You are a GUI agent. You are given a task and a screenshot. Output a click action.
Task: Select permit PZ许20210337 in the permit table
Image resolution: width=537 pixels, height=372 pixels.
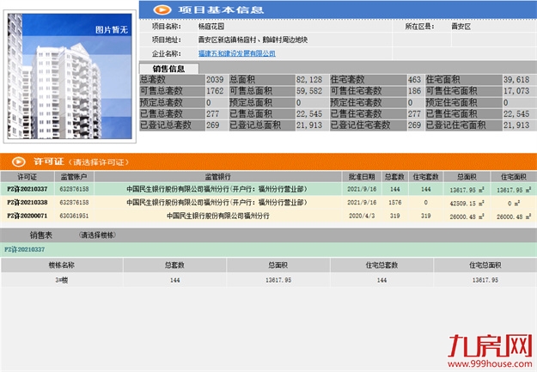coord(27,189)
